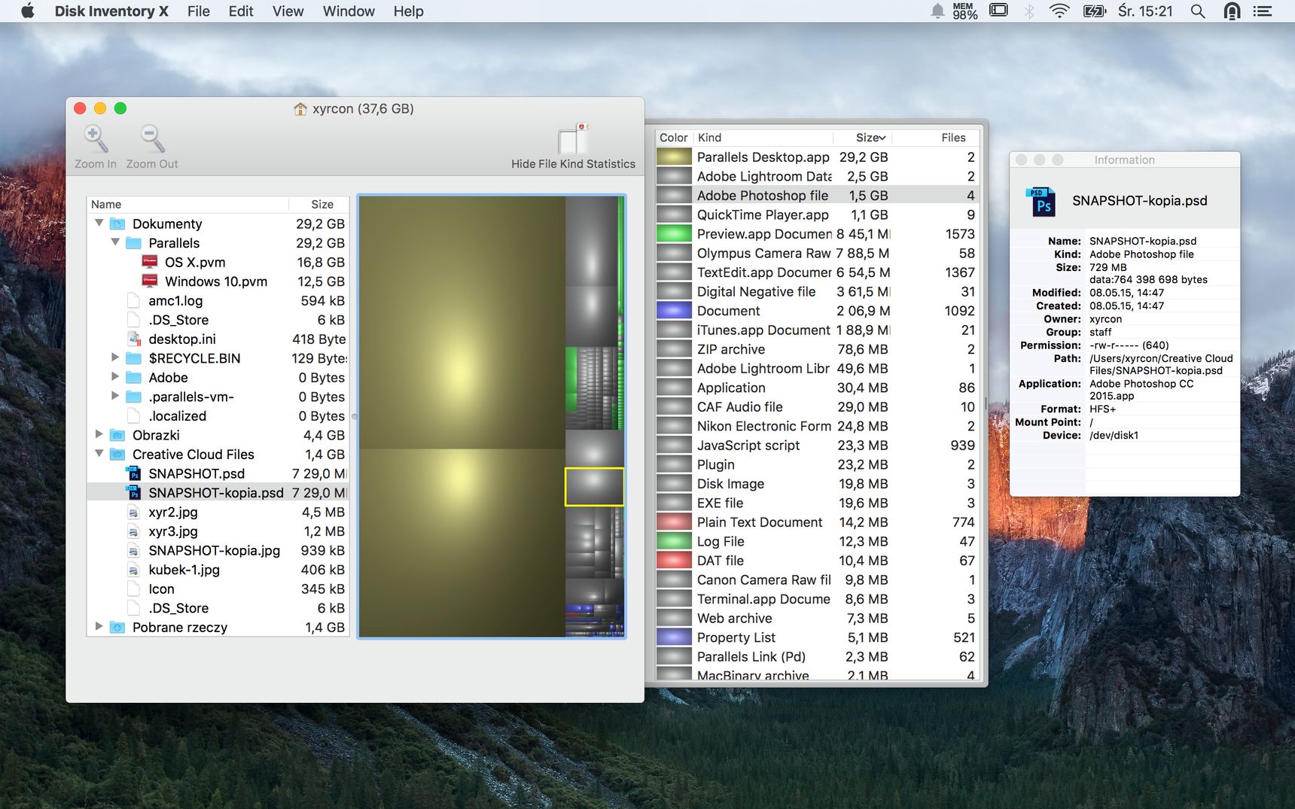
Task: Open Spotlight search in the menu bar
Action: point(1198,11)
